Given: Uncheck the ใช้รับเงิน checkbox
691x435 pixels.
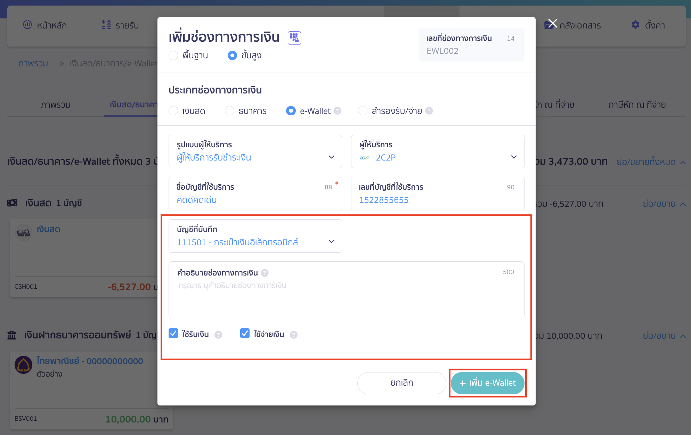Looking at the screenshot, I should pyautogui.click(x=173, y=333).
